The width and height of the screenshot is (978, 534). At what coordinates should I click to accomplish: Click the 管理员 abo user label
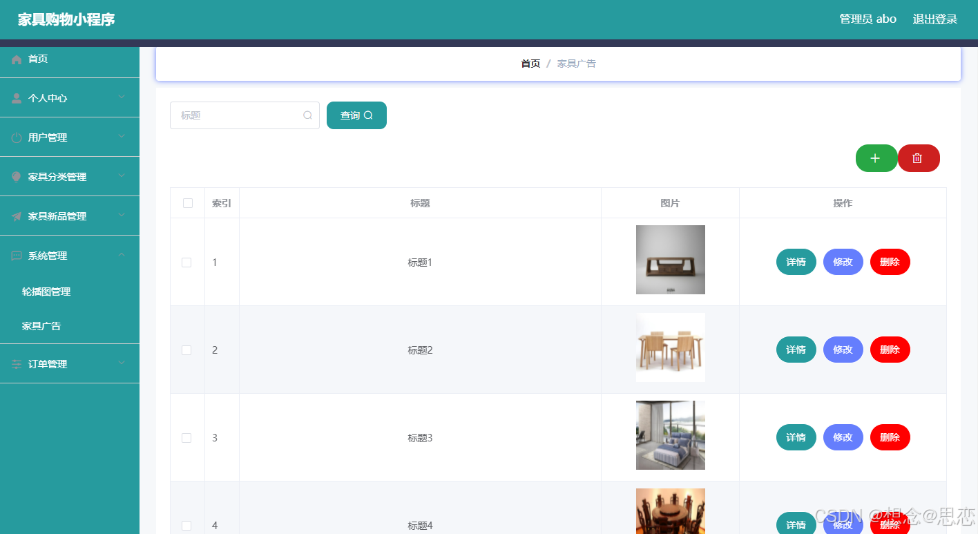(868, 19)
